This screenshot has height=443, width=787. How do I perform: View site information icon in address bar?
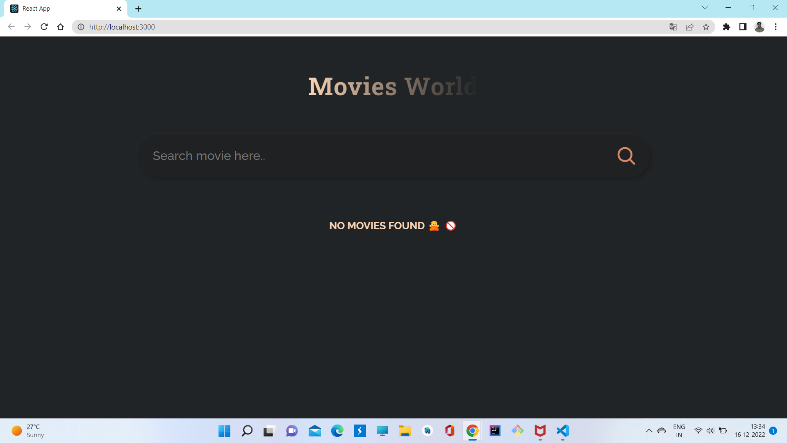(x=81, y=27)
